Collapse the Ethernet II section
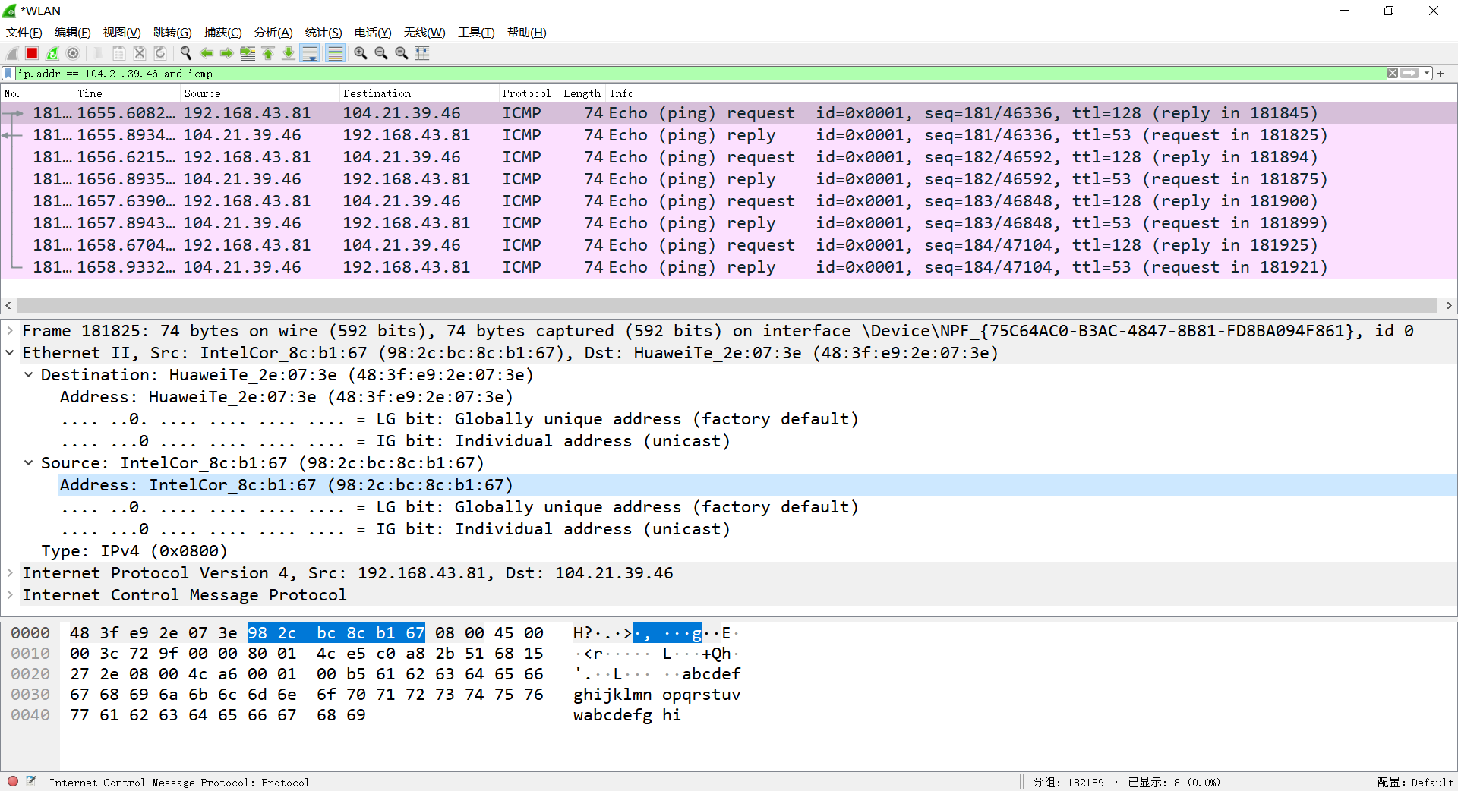 (10, 353)
